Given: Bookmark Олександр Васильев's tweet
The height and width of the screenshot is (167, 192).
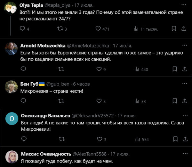Looking at the screenshot, I should coord(174,139).
